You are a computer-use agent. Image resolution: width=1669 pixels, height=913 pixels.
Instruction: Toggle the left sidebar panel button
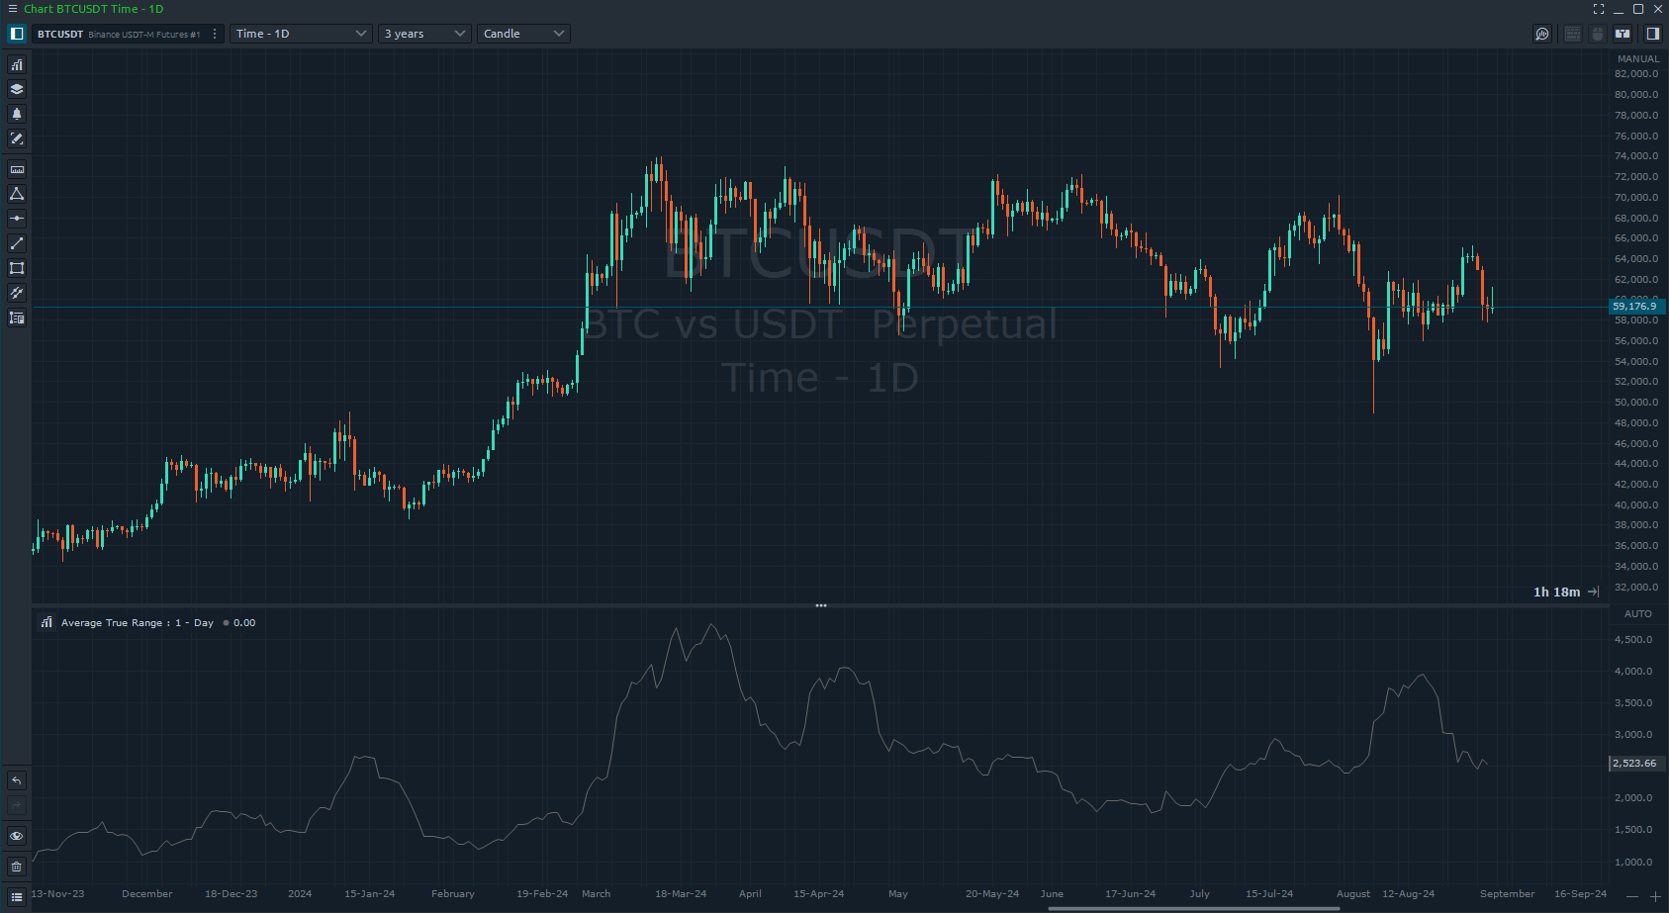coord(17,34)
